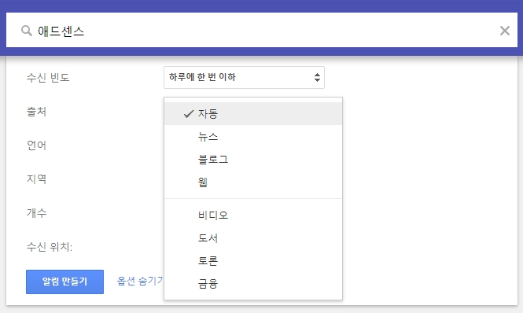Click the 수신 위치: label

coord(50,247)
